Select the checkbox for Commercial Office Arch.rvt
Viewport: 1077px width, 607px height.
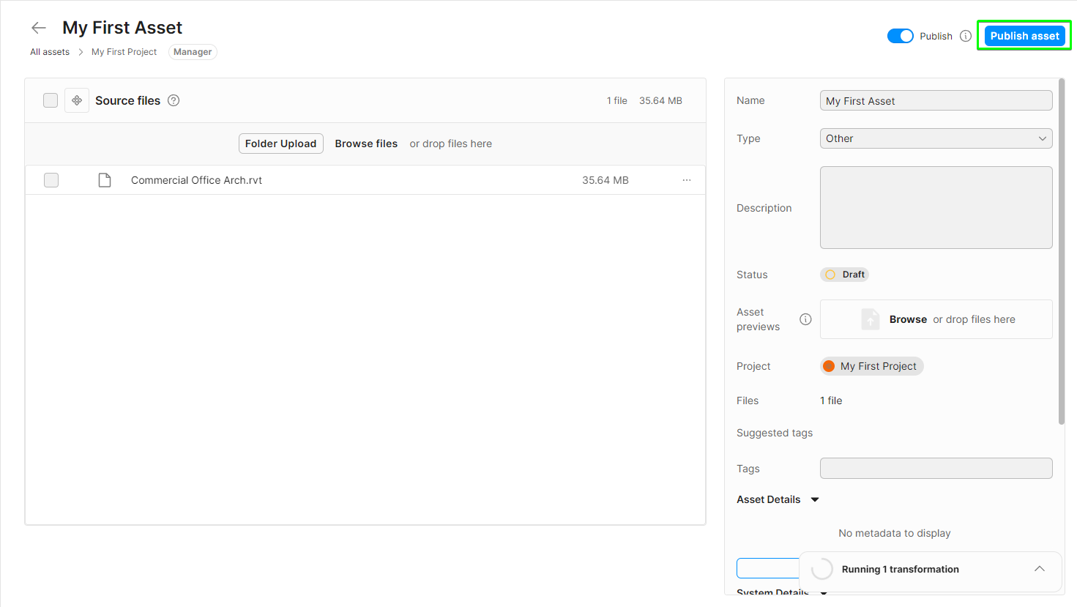[51, 179]
